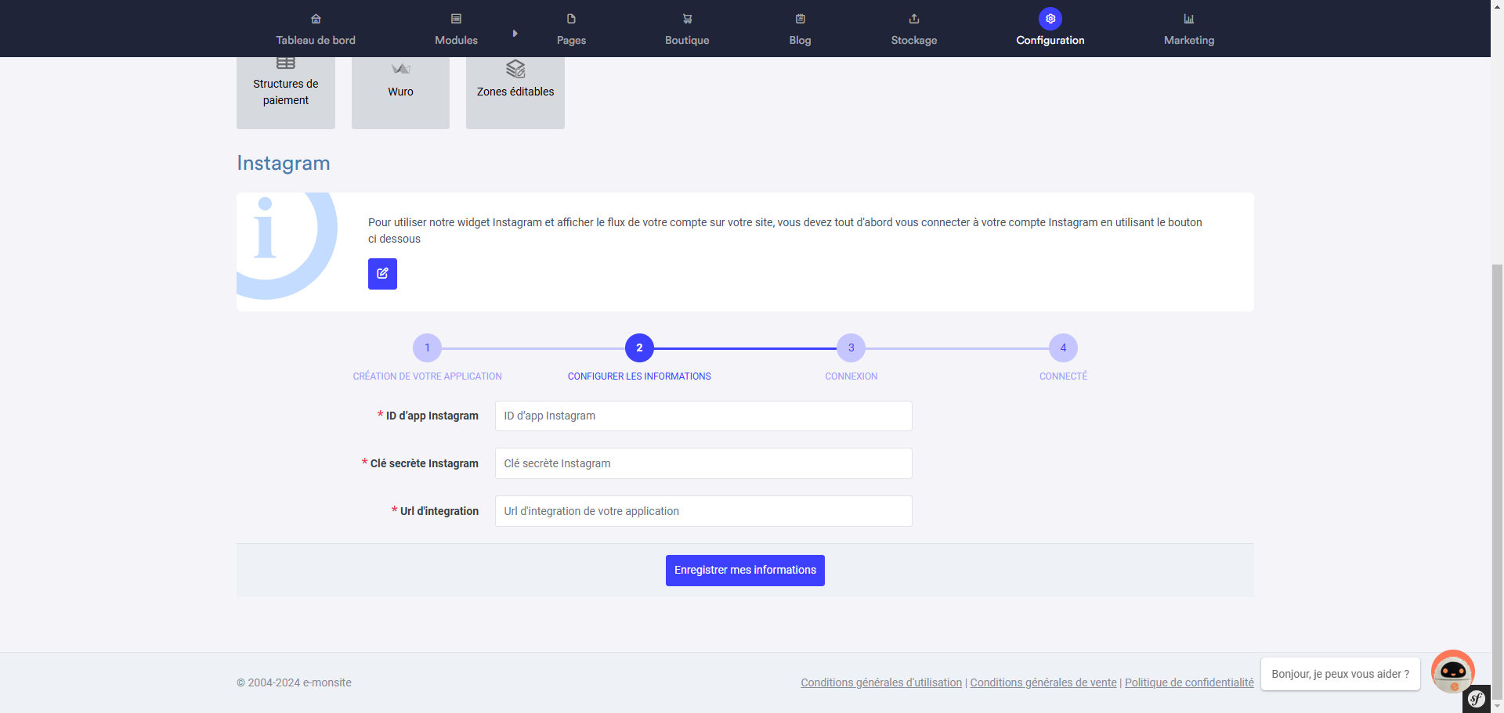Open the Marketing section
Viewport: 1504px width, 713px height.
click(1189, 29)
